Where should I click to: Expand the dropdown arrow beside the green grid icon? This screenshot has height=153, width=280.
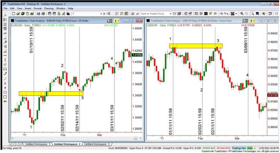[236, 14]
